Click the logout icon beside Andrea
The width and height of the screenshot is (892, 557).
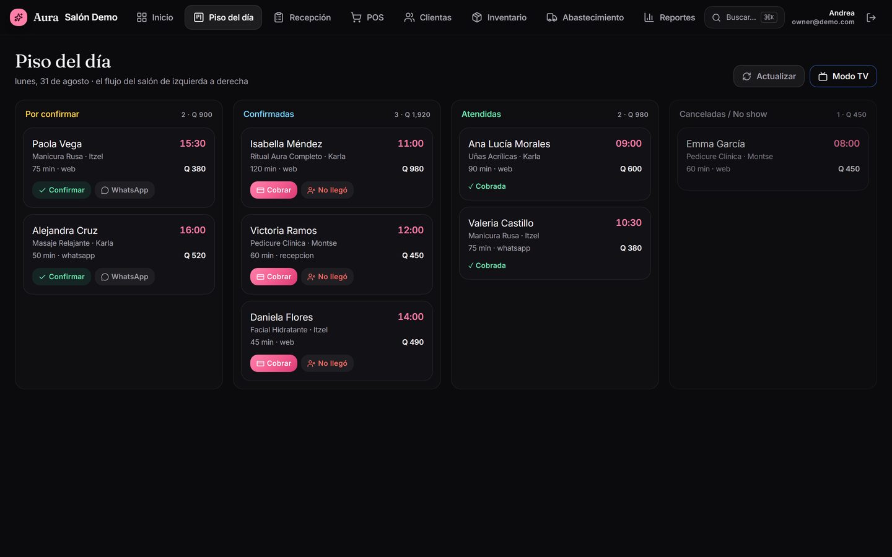click(x=871, y=17)
